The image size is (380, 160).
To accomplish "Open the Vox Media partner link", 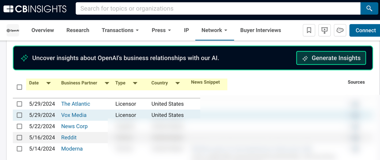I will (74, 115).
